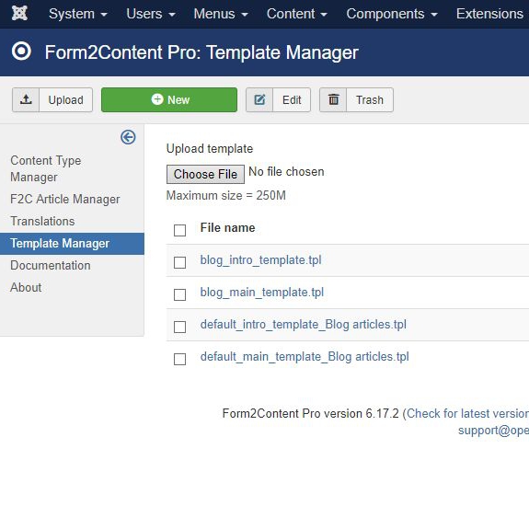Open the Users dropdown menu

[x=151, y=14]
